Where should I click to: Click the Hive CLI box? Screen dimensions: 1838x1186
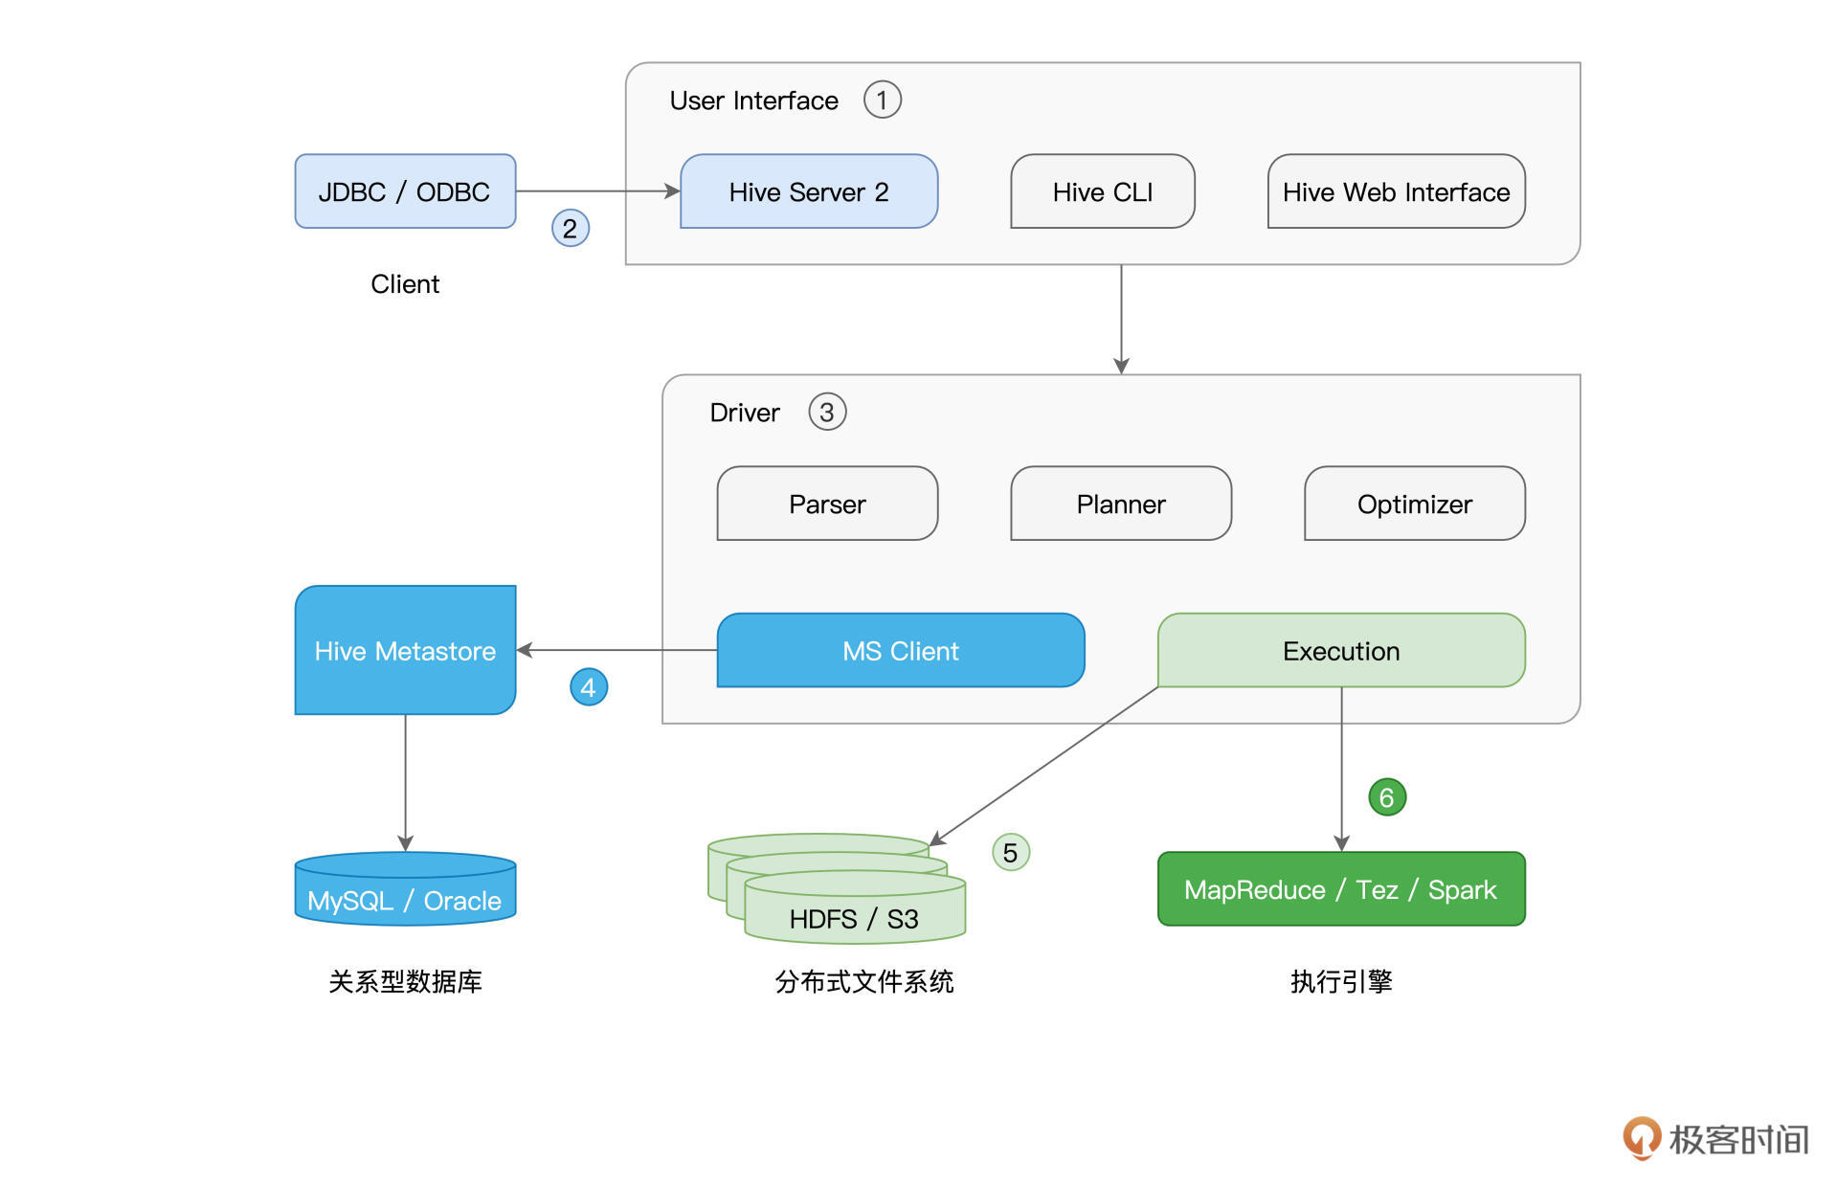coord(1102,191)
